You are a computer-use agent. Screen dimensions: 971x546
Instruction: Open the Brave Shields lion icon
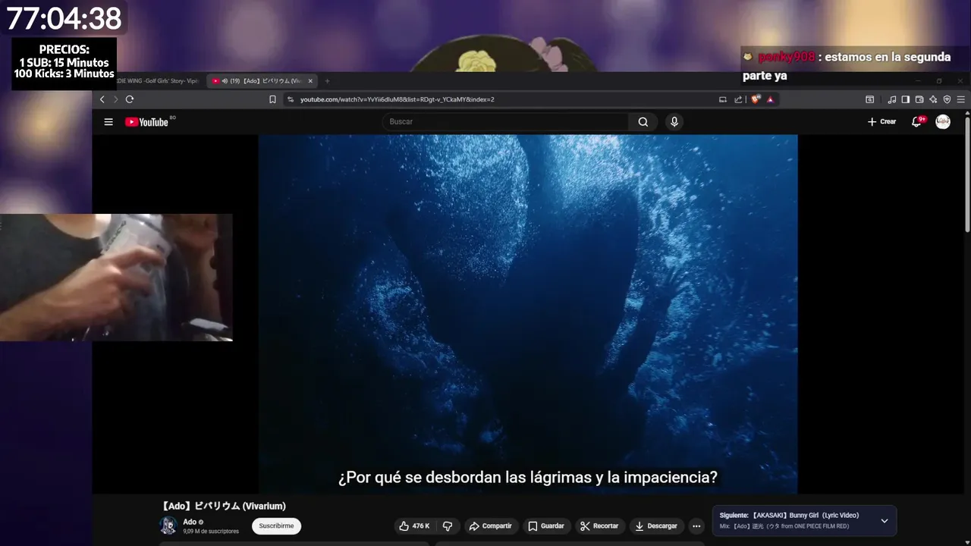[756, 99]
